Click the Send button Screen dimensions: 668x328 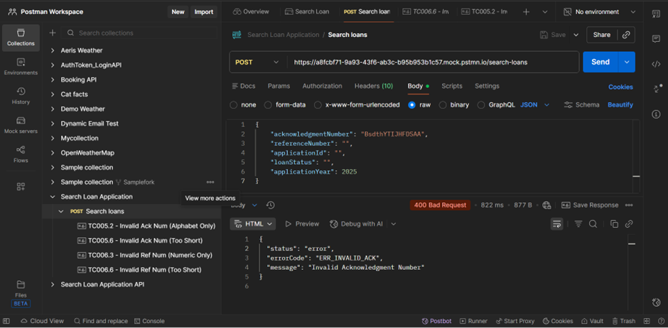coord(600,62)
